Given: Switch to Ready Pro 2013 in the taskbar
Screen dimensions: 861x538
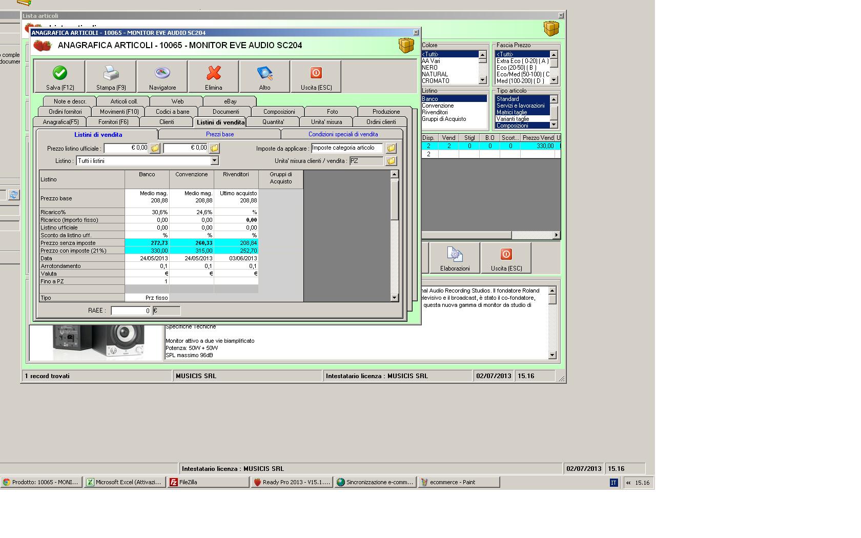Looking at the screenshot, I should [x=292, y=482].
